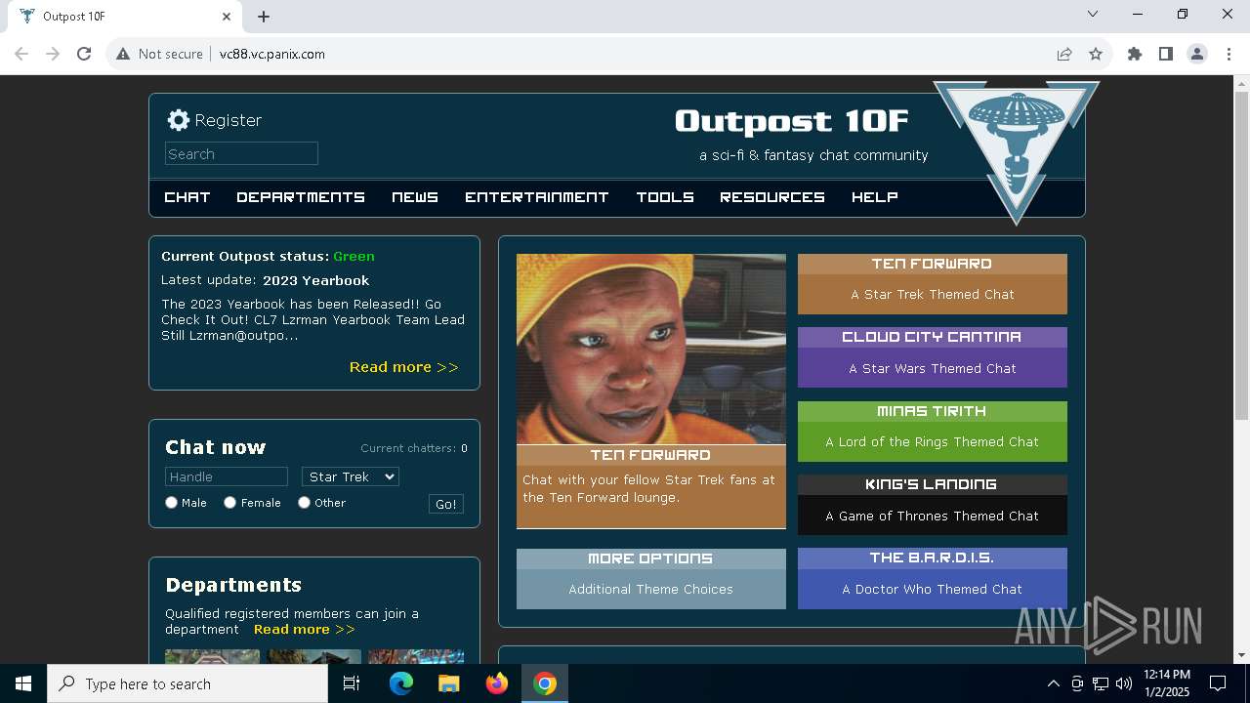
Task: Open the ENTERTAINMENT menu
Action: [537, 197]
